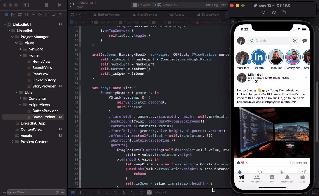The height and width of the screenshot is (196, 319).
Task: Rotate the simulator device
Action: click(x=284, y=12)
